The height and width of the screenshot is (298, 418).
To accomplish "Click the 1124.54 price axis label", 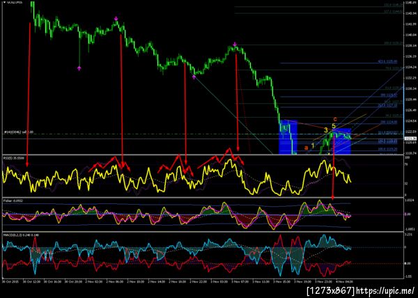I will (411, 121).
